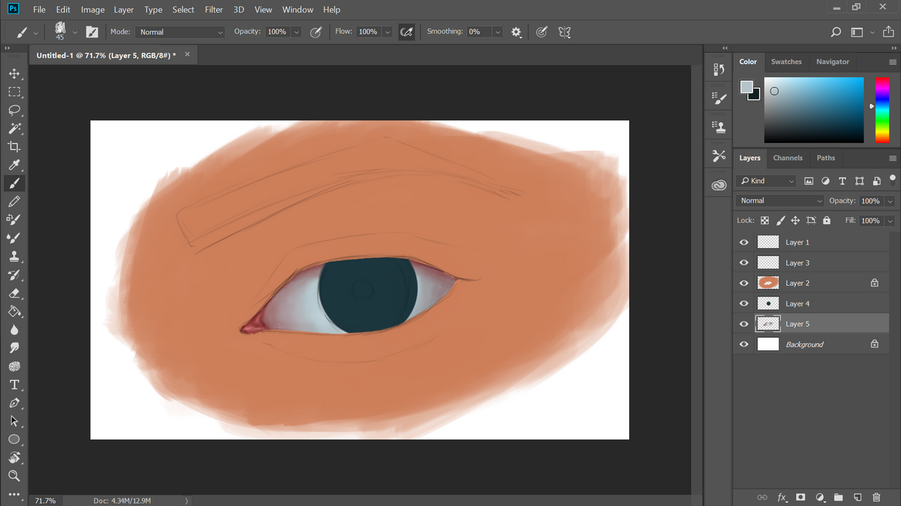Create a new layer with bottom icon
The height and width of the screenshot is (506, 901).
coord(857,498)
